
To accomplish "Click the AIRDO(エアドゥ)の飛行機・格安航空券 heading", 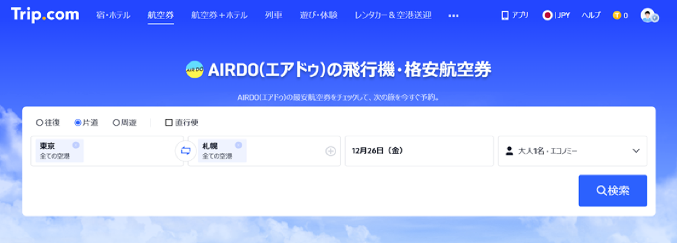I will coord(349,70).
